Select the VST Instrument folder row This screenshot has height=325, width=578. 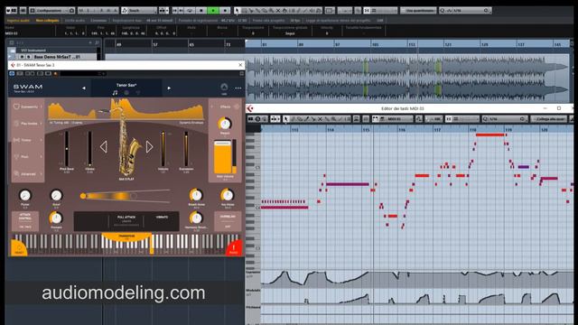click(x=53, y=50)
